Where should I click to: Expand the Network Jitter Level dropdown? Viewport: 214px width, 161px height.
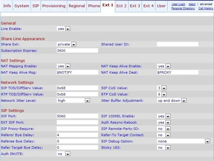73,101
